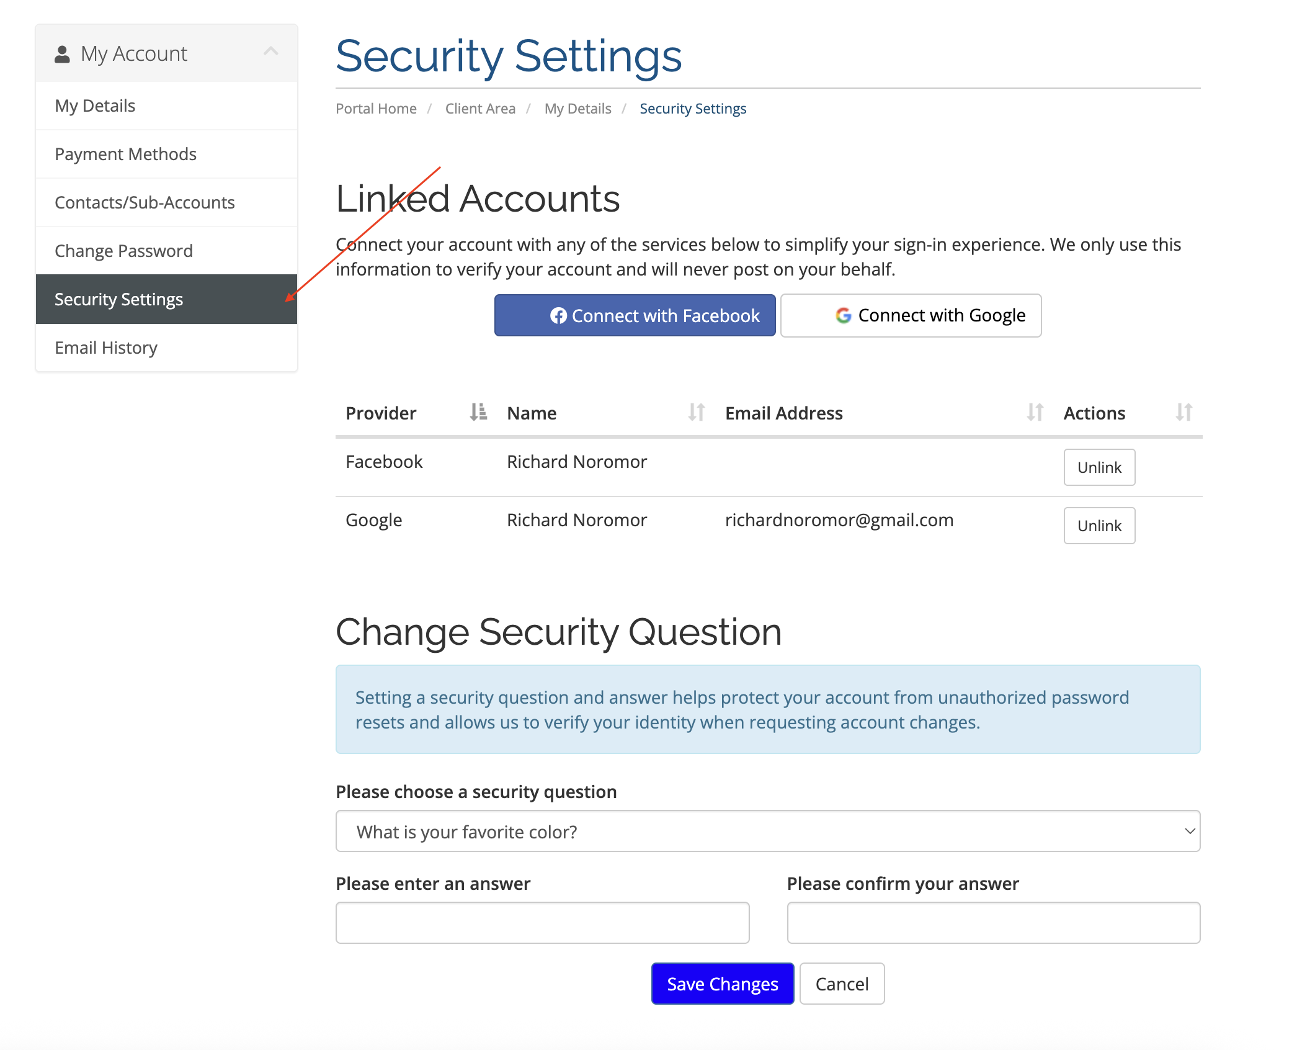The width and height of the screenshot is (1315, 1050).
Task: Click the answer input field
Action: (542, 922)
